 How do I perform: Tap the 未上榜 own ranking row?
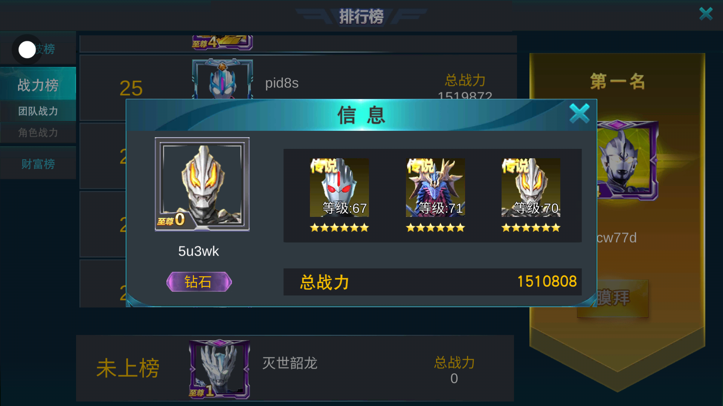click(x=295, y=368)
